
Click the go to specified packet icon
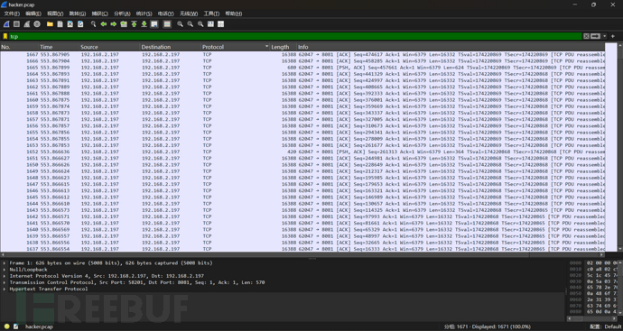pos(124,24)
